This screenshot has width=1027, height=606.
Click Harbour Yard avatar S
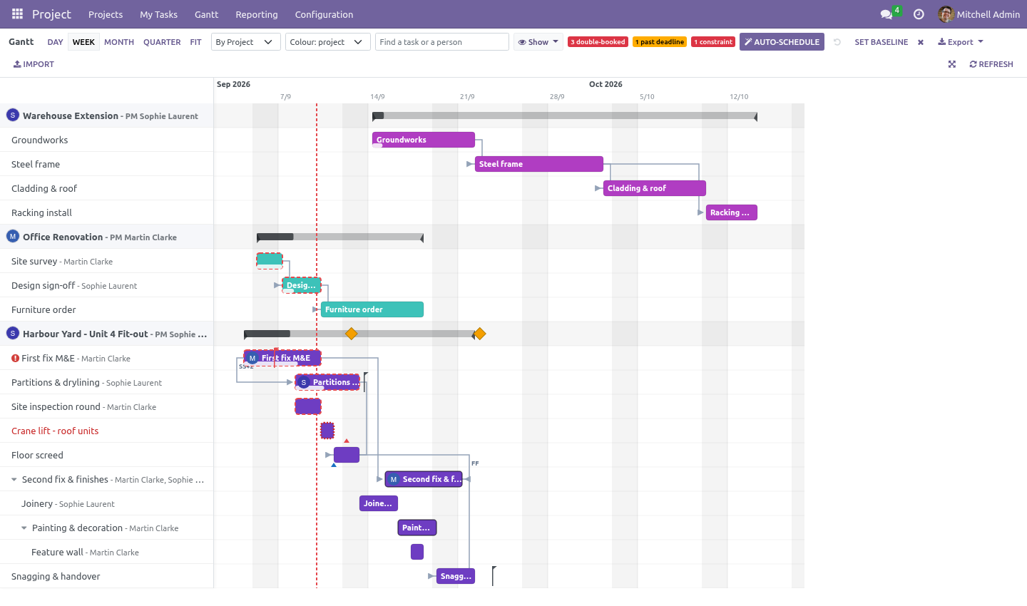click(x=12, y=333)
